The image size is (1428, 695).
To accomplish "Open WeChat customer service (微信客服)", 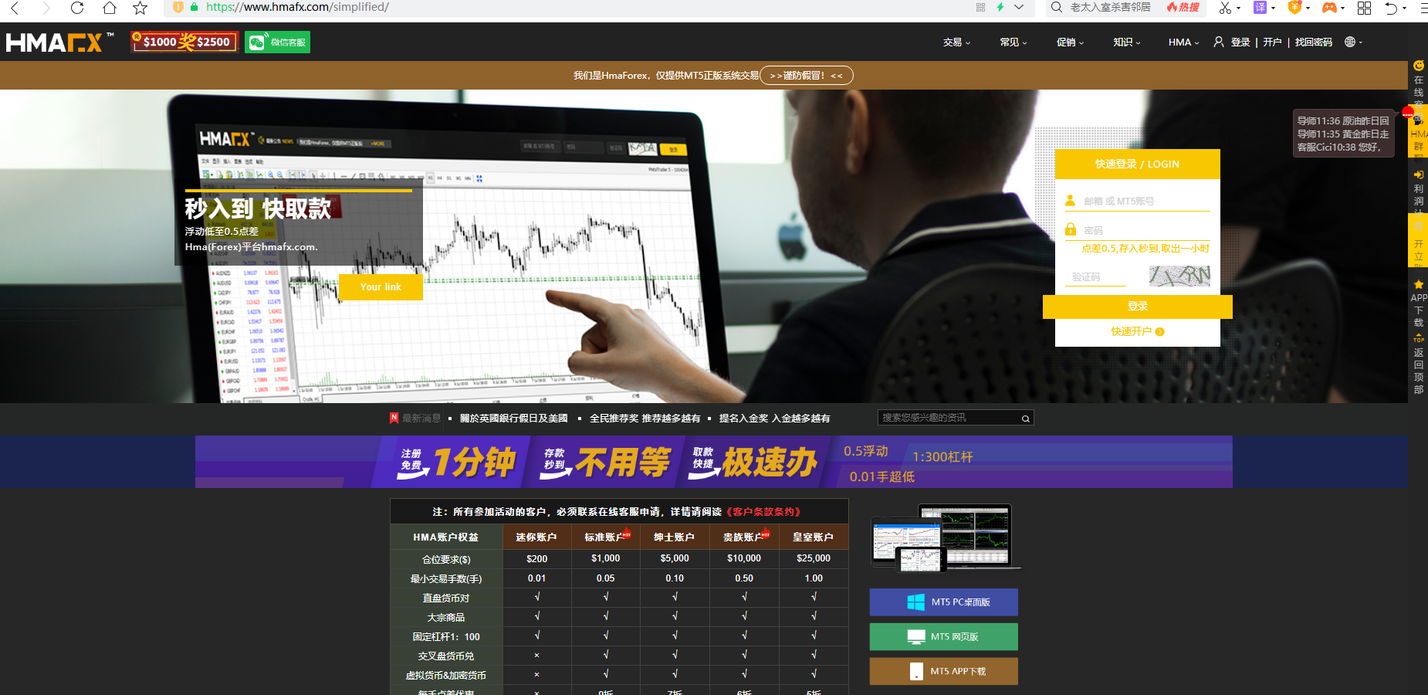I will point(278,42).
